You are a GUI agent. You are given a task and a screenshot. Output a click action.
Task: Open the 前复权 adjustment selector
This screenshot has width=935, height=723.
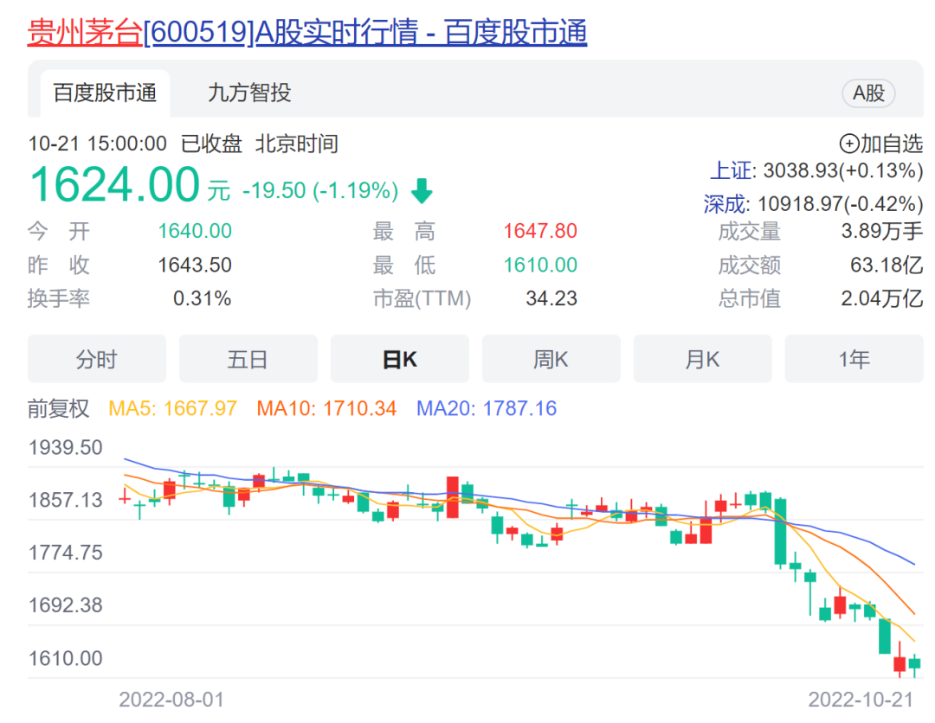tap(57, 408)
